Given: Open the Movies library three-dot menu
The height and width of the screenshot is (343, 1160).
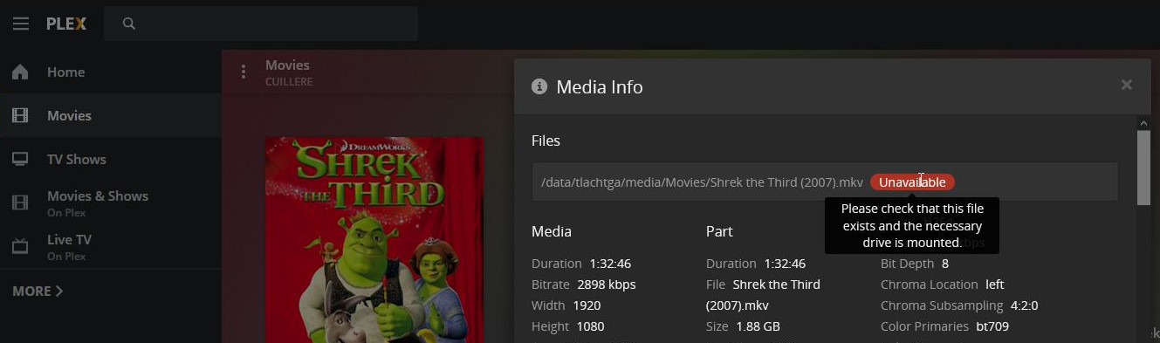Looking at the screenshot, I should click(244, 72).
